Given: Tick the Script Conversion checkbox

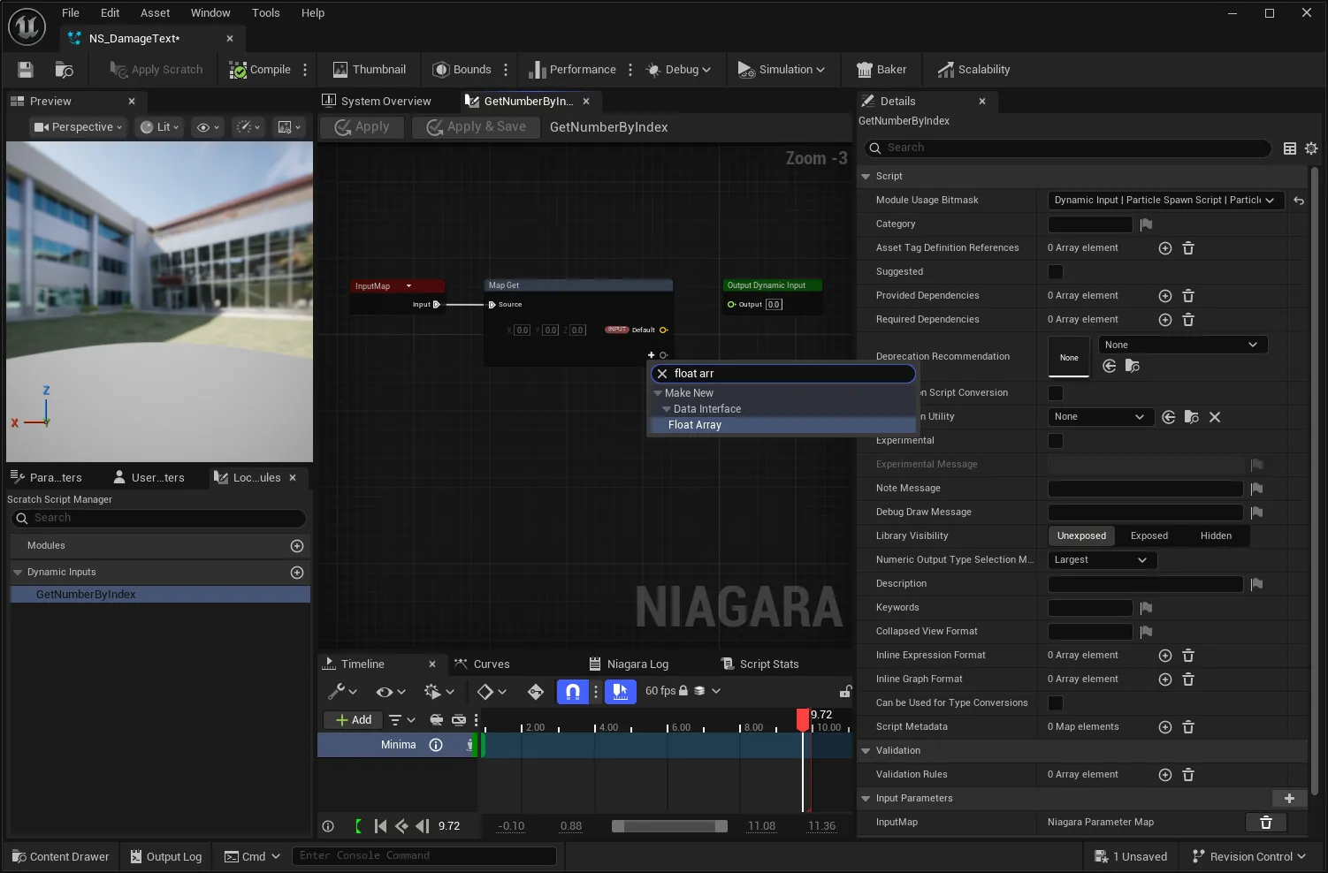Looking at the screenshot, I should click(x=1056, y=393).
